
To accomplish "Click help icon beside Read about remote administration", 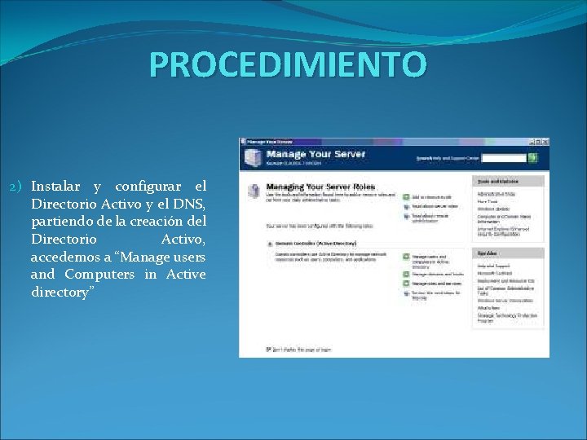I will click(x=407, y=216).
